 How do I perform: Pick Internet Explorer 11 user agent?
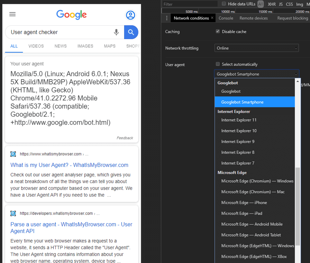click(255, 120)
